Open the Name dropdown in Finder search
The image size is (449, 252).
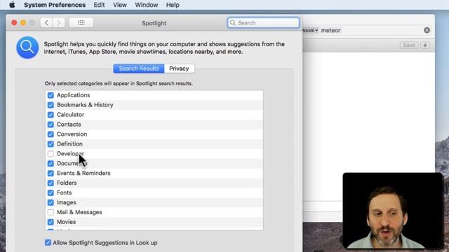point(311,30)
